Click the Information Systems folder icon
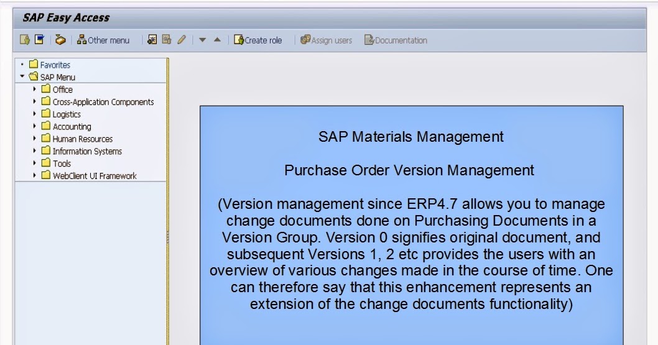Viewport: 658px width, 345px height. coord(46,150)
